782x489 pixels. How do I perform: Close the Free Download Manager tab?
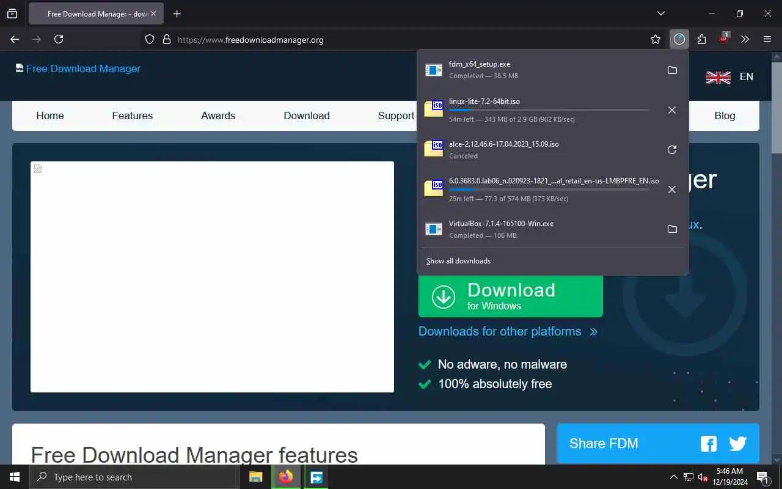(153, 13)
